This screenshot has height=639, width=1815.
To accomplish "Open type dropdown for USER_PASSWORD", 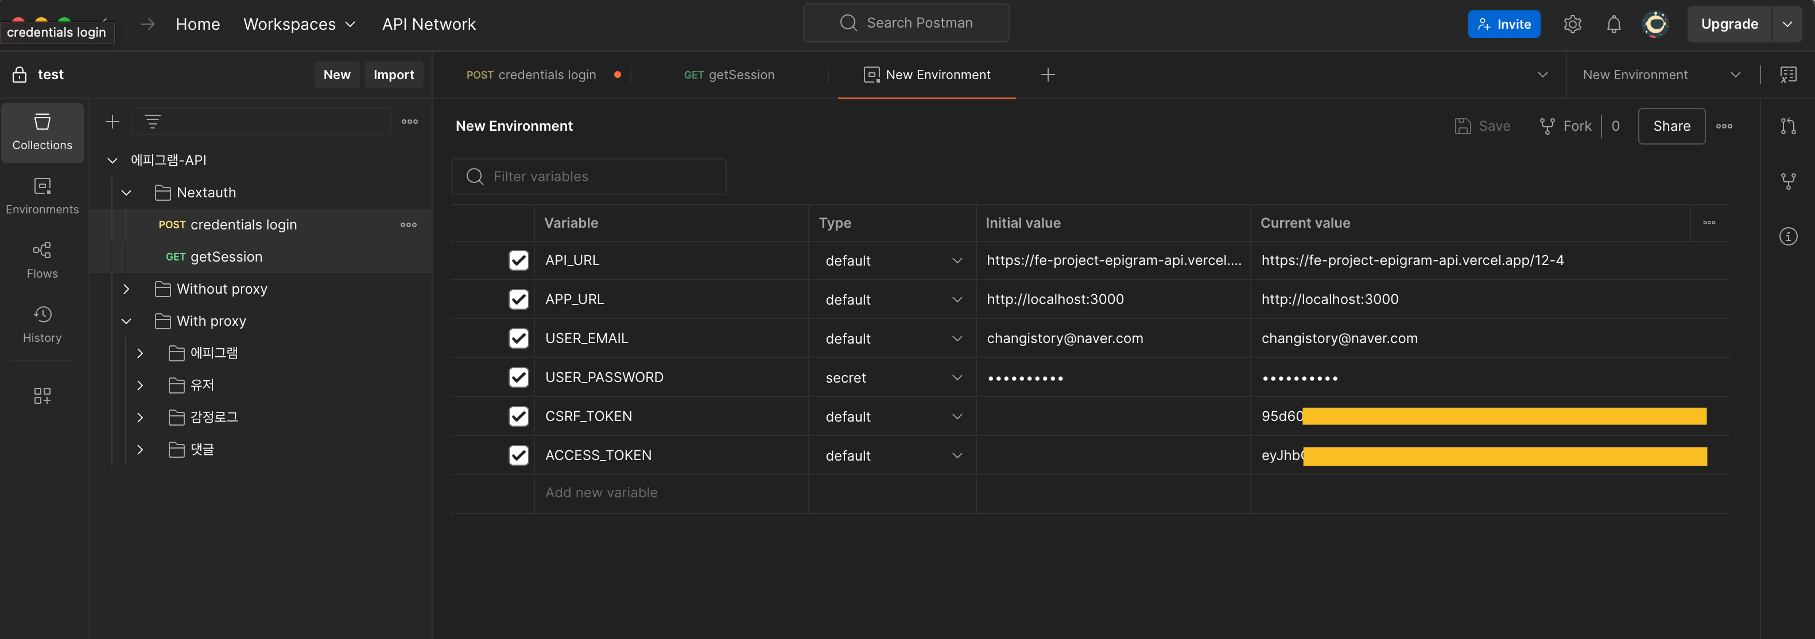I will tap(892, 378).
